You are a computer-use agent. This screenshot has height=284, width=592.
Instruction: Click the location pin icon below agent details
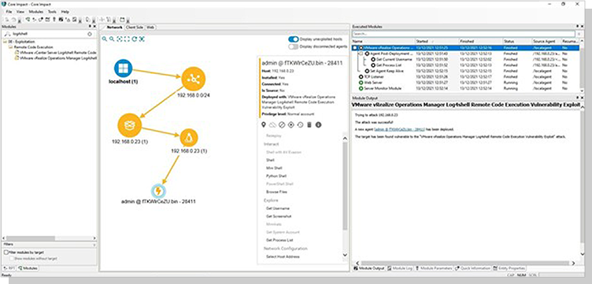[x=264, y=125]
